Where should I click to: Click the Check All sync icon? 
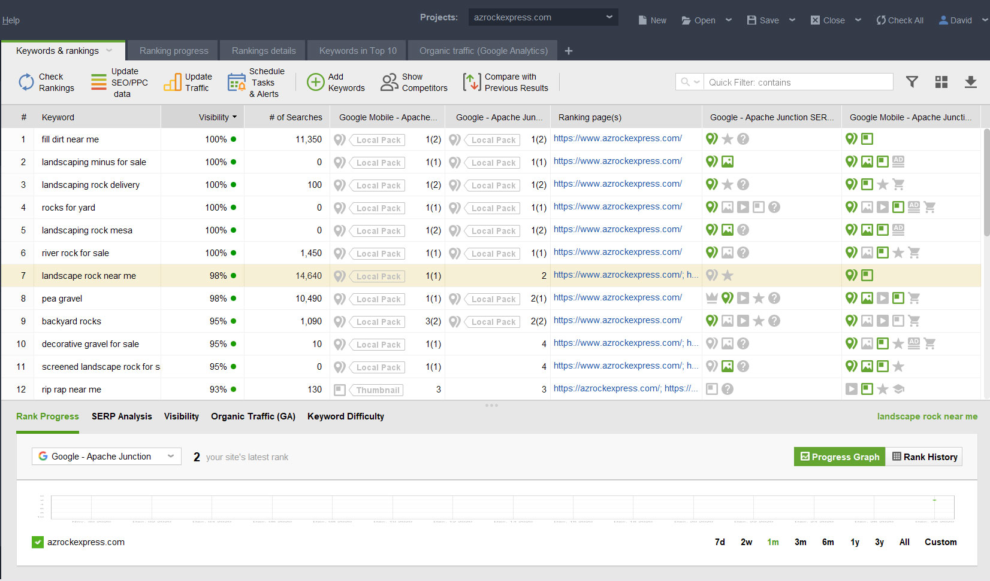(x=880, y=20)
